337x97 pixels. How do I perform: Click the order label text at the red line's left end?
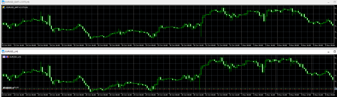(x=10, y=88)
